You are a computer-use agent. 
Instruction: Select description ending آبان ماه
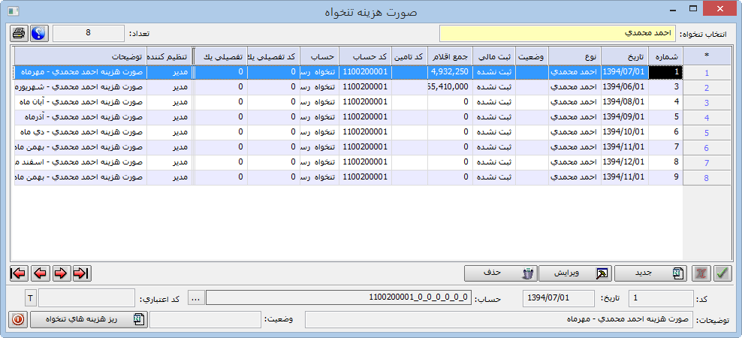click(80, 102)
